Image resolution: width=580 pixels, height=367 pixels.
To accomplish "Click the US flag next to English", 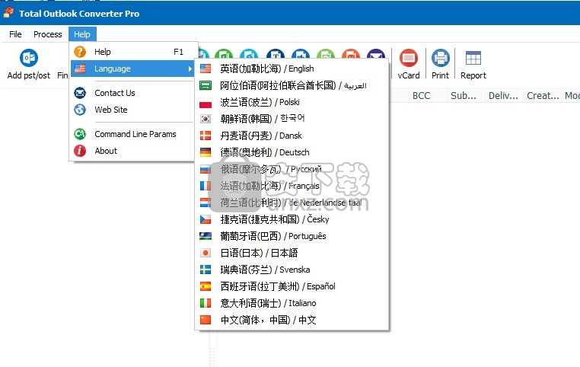I will tap(206, 69).
